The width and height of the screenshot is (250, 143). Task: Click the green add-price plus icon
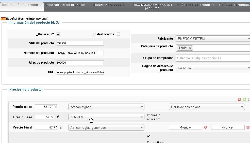[244, 99]
